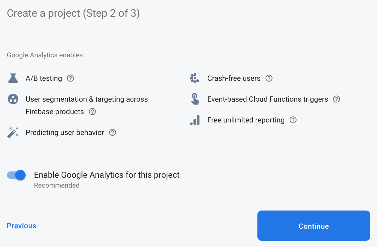Click the 'Firebase products' text
The height and width of the screenshot is (247, 377).
(x=55, y=112)
